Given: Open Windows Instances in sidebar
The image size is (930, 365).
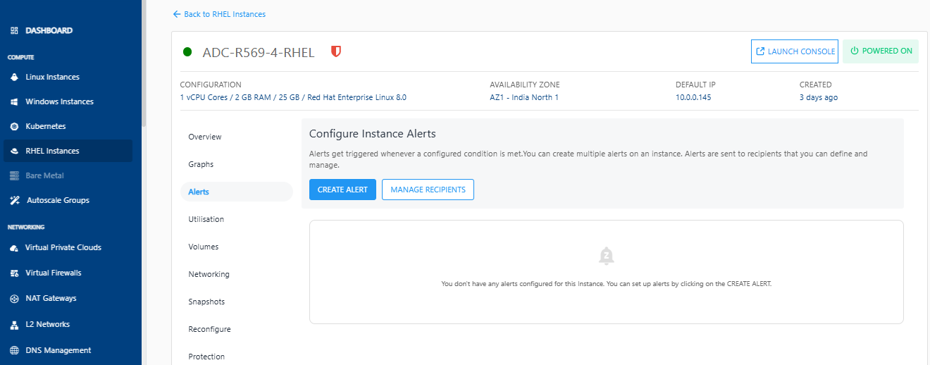Looking at the screenshot, I should [59, 101].
